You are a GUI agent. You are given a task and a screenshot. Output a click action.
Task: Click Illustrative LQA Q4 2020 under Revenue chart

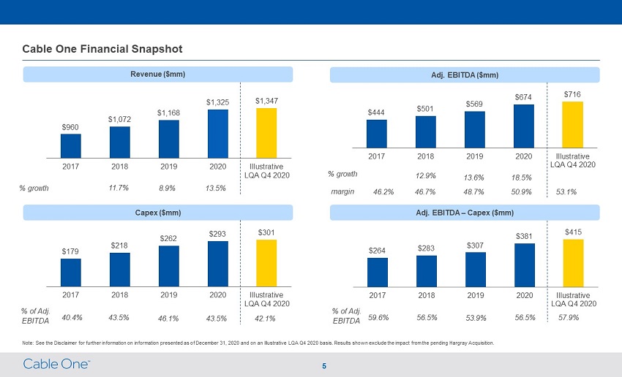click(266, 171)
